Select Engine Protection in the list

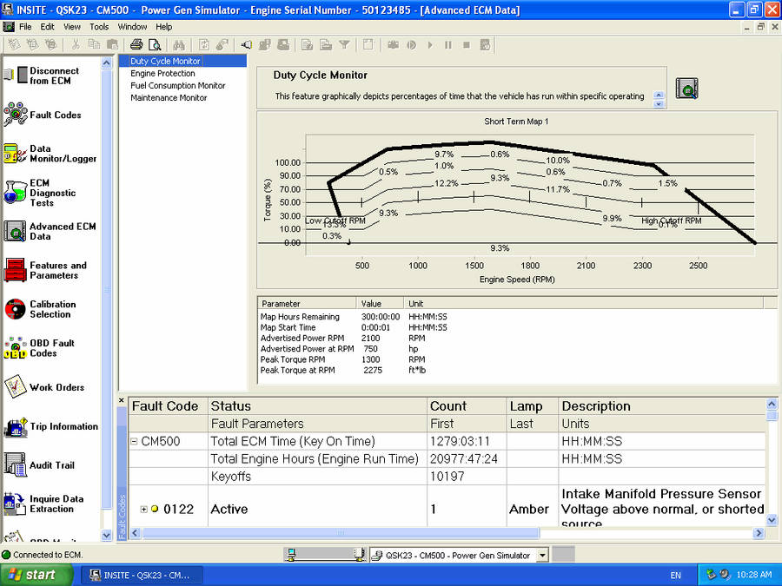pyautogui.click(x=162, y=74)
